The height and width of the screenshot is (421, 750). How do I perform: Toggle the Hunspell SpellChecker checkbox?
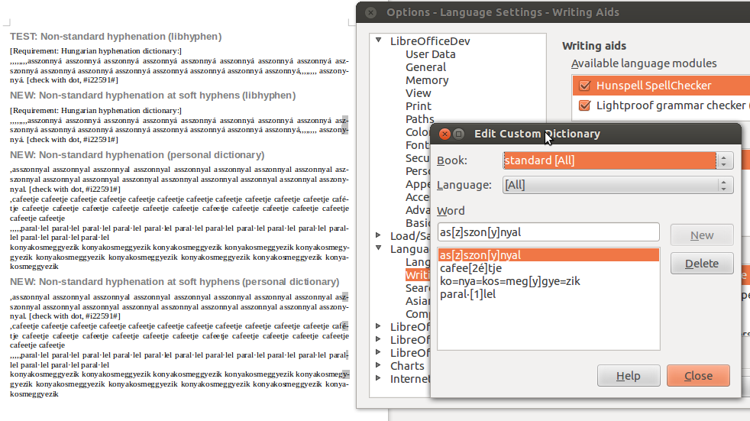click(x=585, y=86)
